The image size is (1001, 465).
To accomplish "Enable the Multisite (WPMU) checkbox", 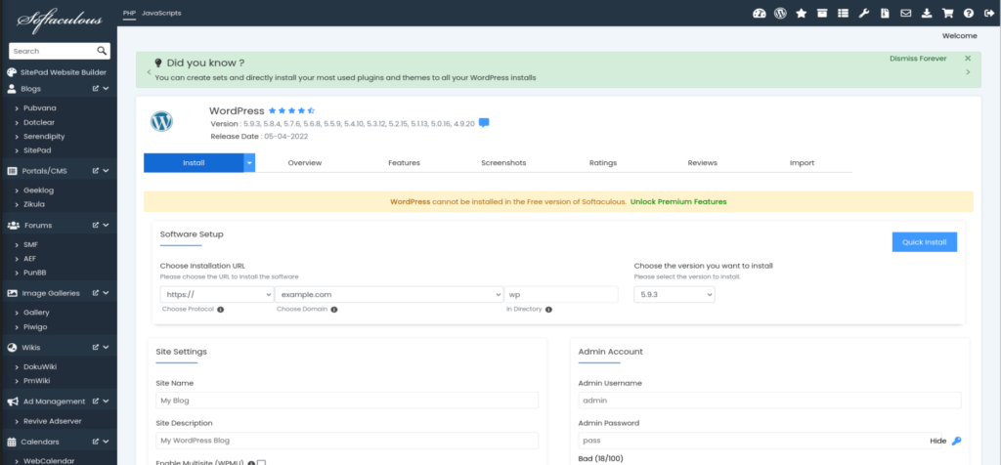I will [x=261, y=462].
